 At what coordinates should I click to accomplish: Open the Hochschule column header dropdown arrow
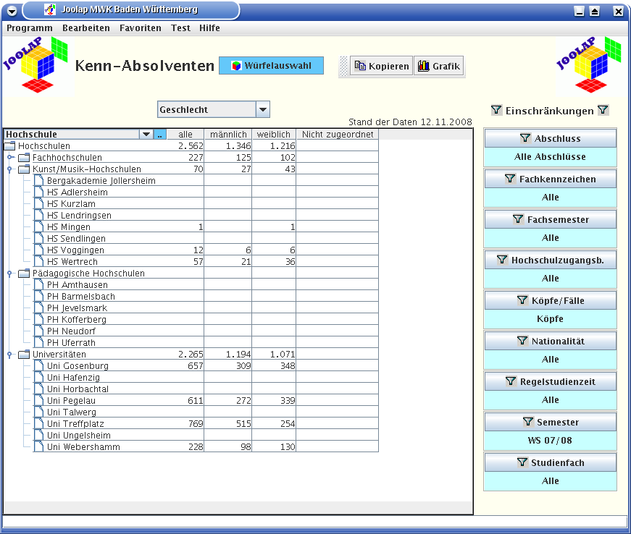coord(146,135)
